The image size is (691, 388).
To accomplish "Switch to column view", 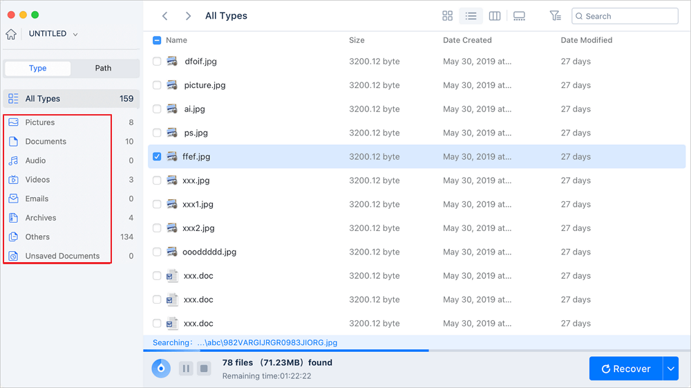I will click(495, 16).
